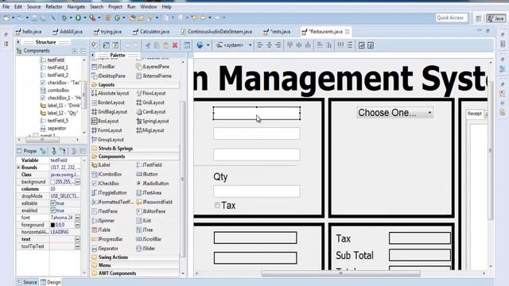Image resolution: width=509 pixels, height=286 pixels.
Task: Select checkBox_1 in the component tree
Action: click(x=60, y=98)
